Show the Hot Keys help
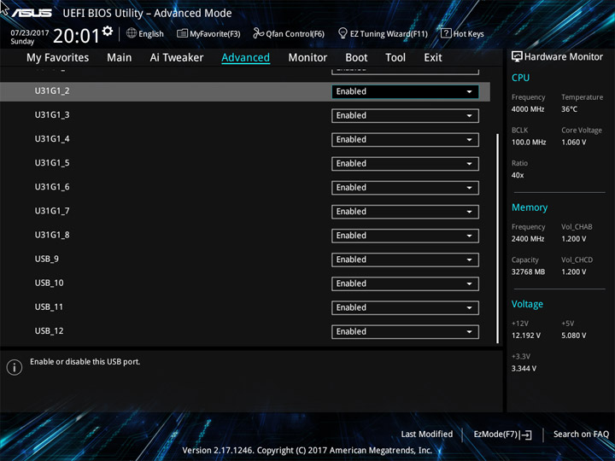The width and height of the screenshot is (615, 461). pyautogui.click(x=462, y=33)
